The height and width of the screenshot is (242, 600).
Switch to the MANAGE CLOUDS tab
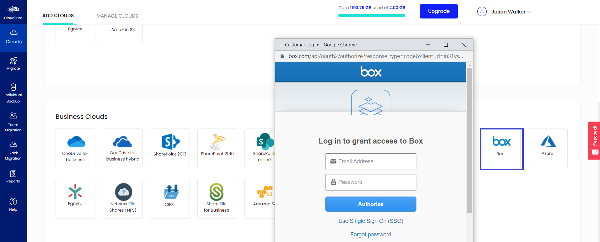[117, 16]
